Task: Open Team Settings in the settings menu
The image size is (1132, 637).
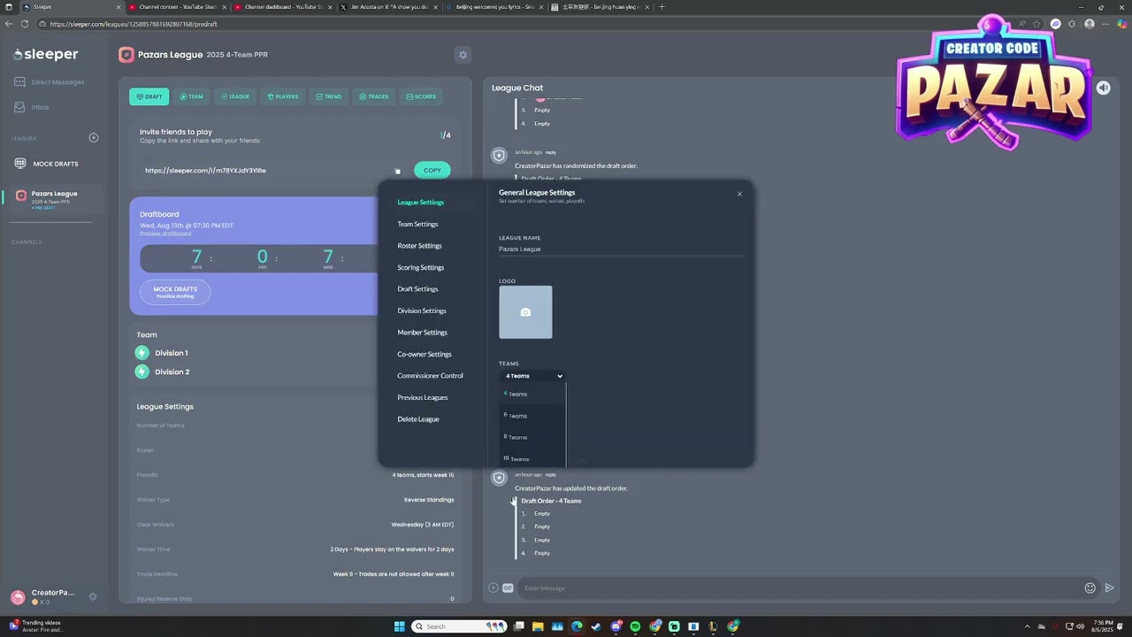Action: (x=417, y=224)
